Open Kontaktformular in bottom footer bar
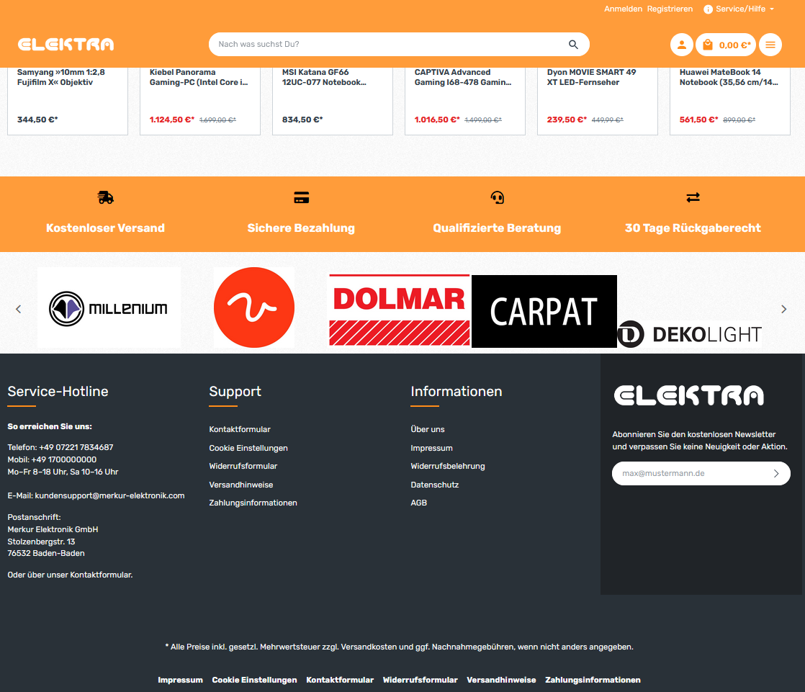Screen dimensions: 805x692 point(340,680)
